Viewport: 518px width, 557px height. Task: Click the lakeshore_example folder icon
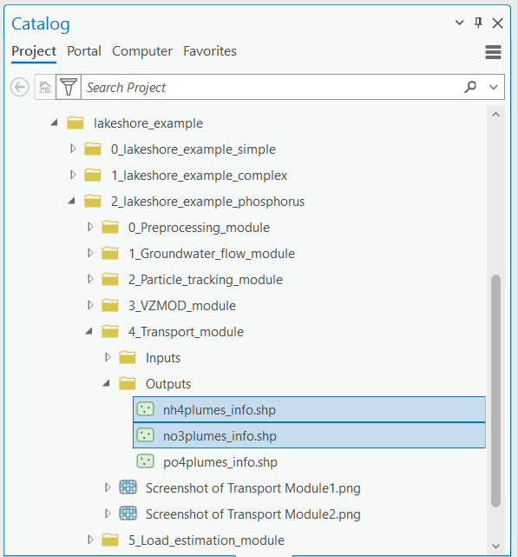(75, 123)
